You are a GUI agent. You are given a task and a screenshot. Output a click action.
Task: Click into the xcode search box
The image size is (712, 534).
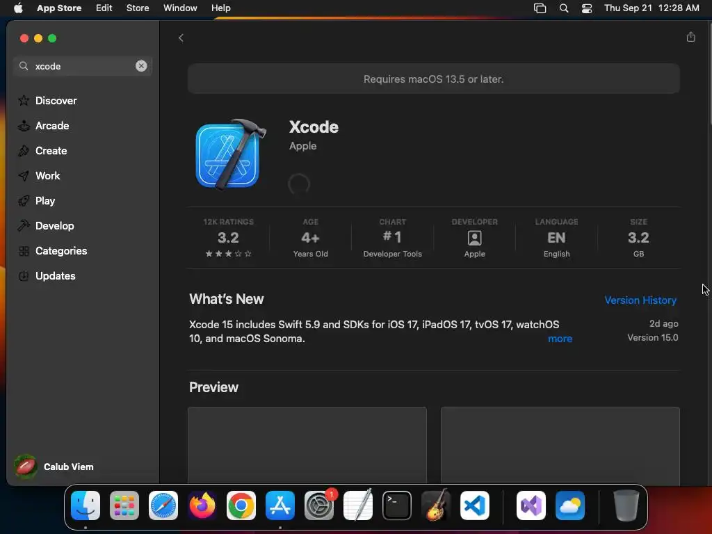[83, 66]
